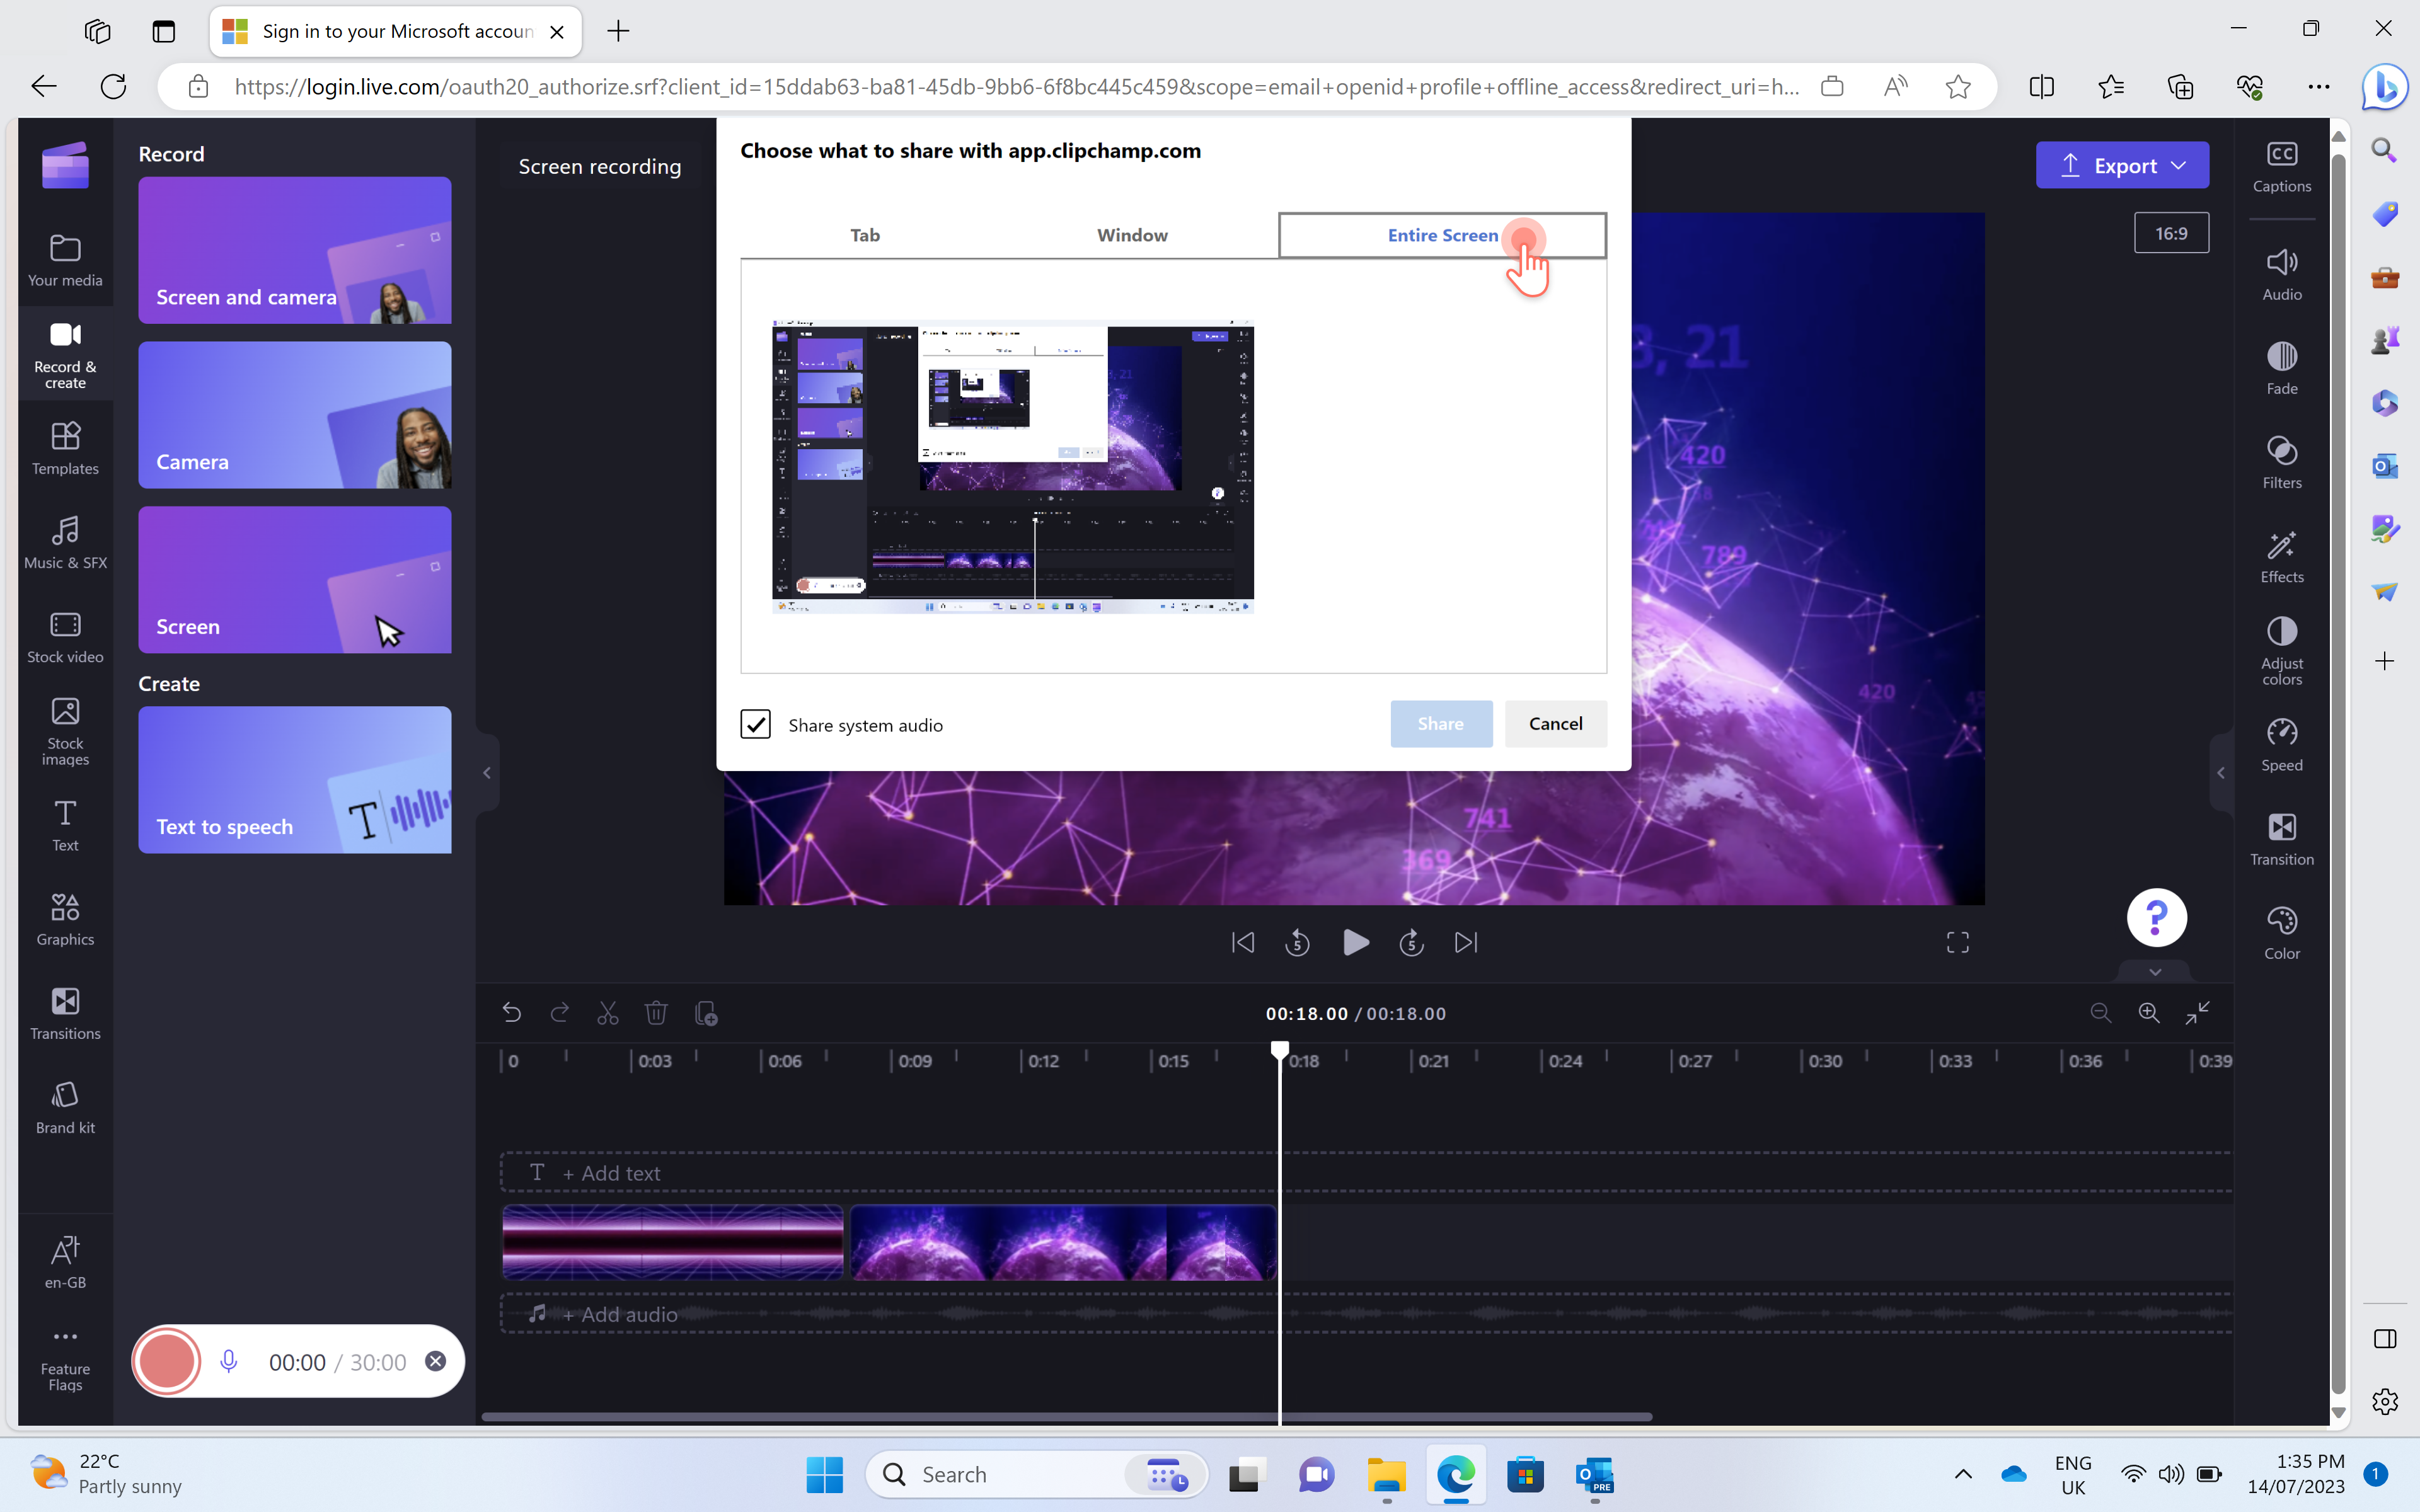Collapse the left media panel chevron

[487, 772]
